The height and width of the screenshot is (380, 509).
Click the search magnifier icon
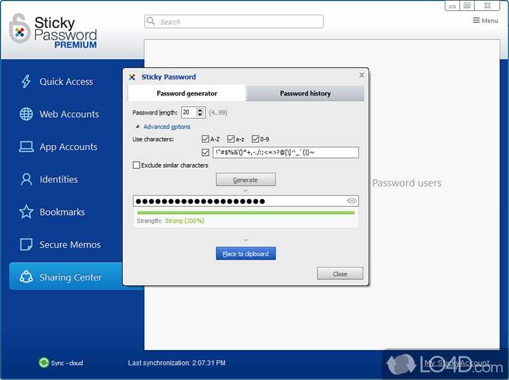[x=150, y=21]
